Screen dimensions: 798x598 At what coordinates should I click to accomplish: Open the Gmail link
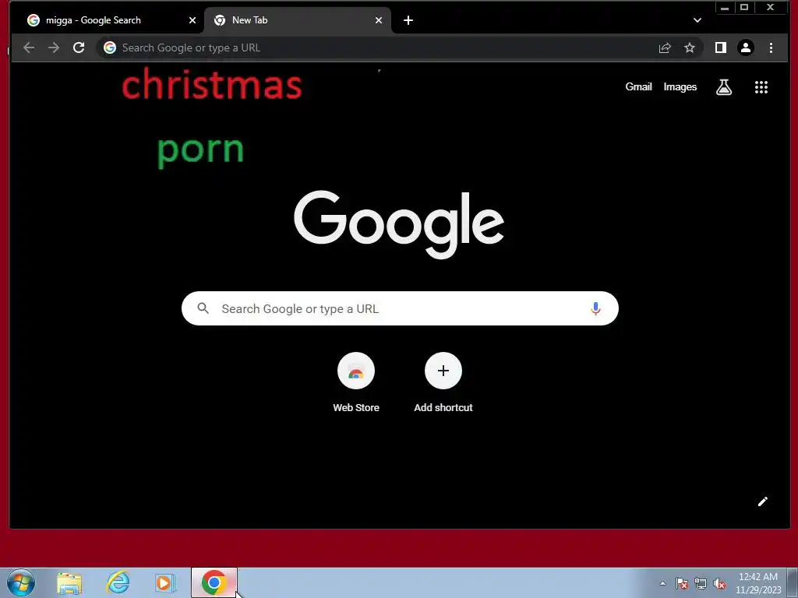click(639, 87)
